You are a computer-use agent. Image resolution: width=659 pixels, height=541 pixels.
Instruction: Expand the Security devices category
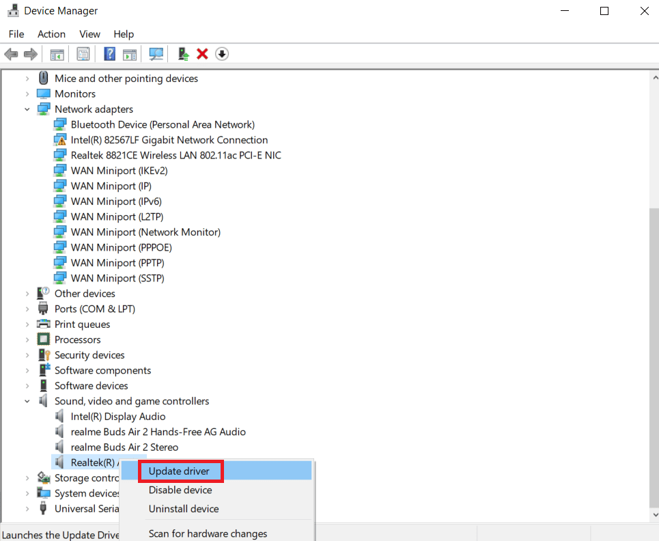tap(27, 355)
